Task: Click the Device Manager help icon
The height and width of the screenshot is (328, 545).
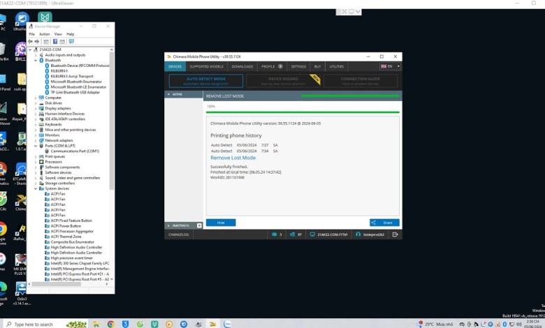Action: click(54, 41)
